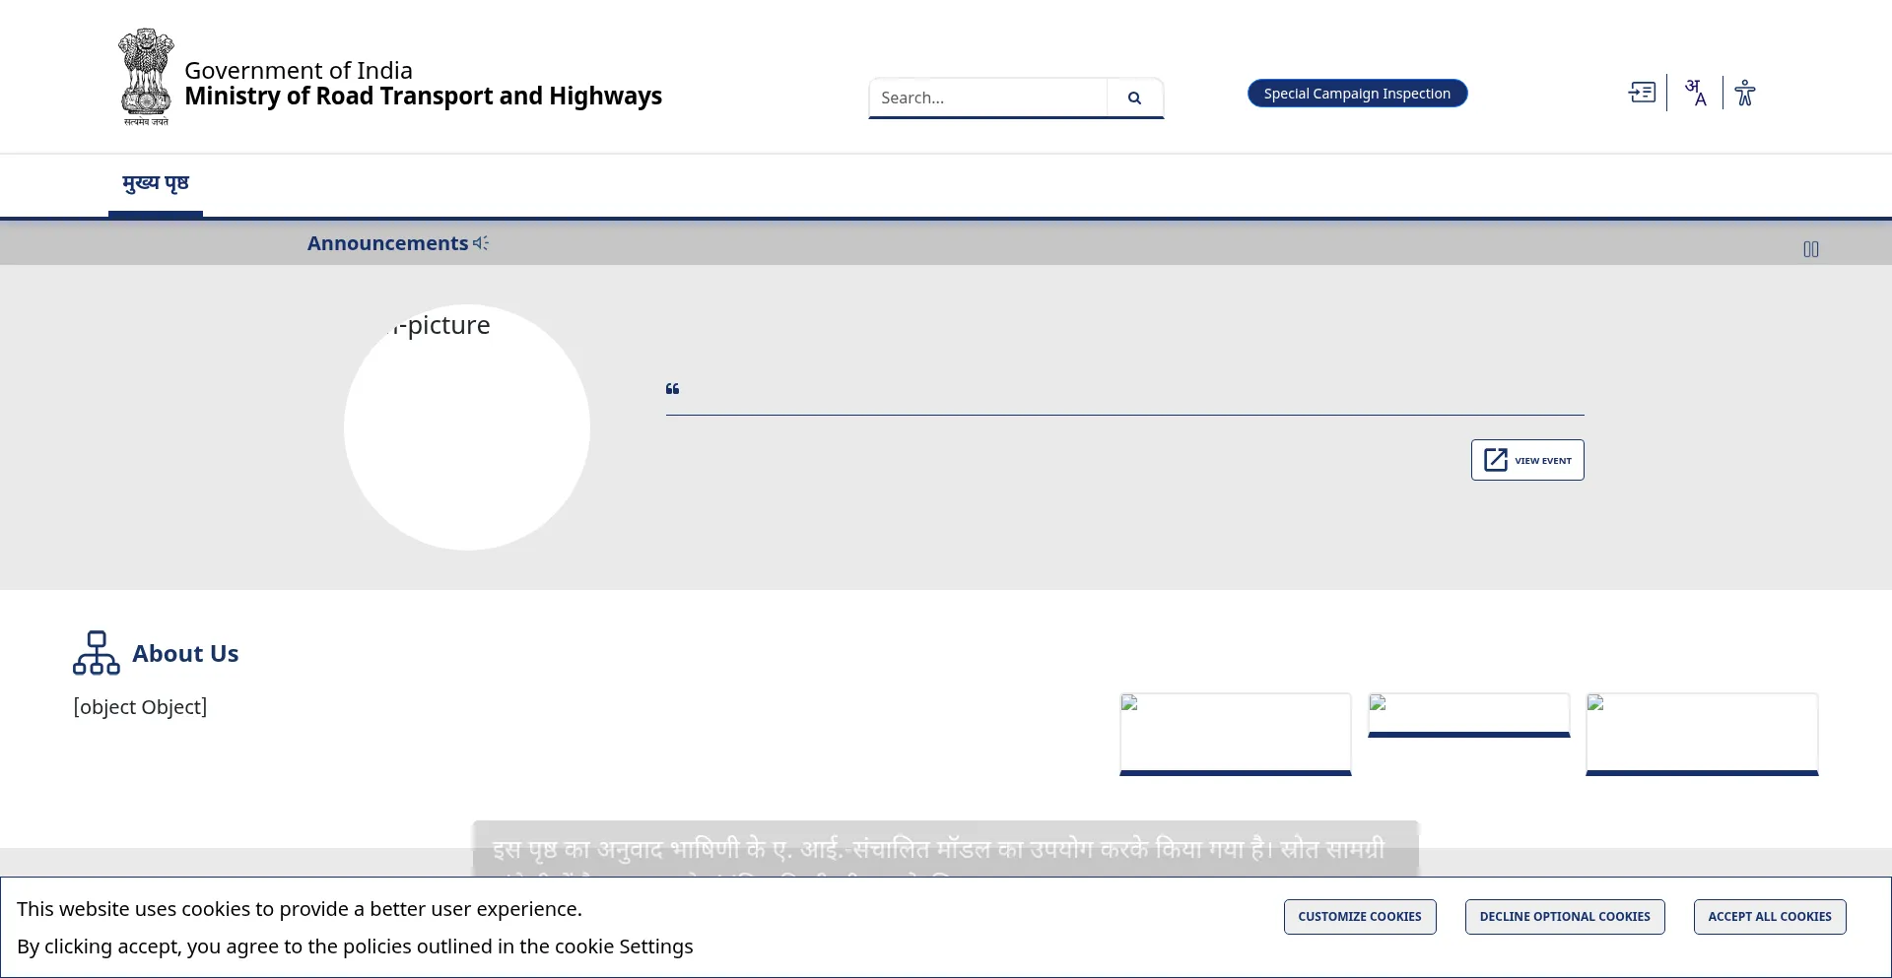Image resolution: width=1892 pixels, height=978 pixels.
Task: Accept all cookies
Action: [x=1770, y=916]
